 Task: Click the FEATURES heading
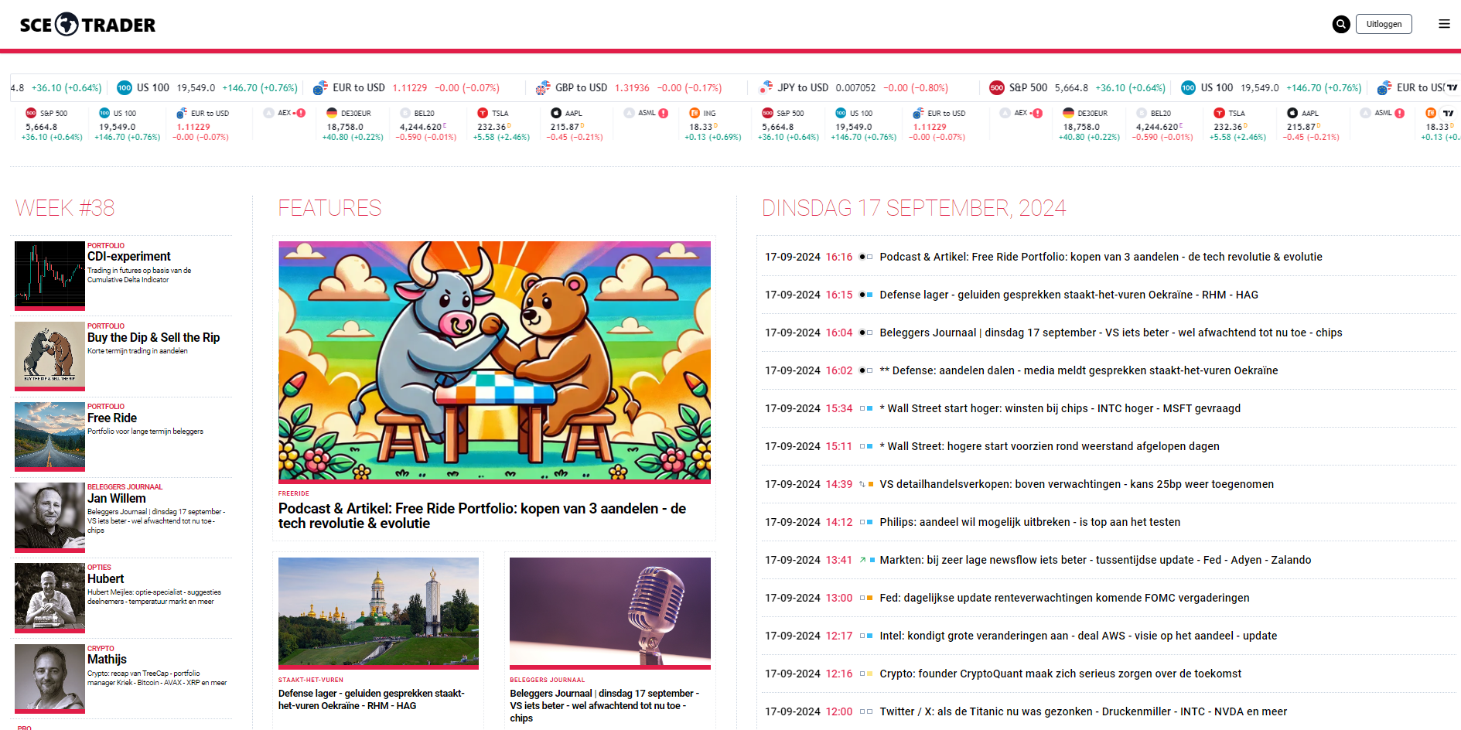[x=330, y=208]
